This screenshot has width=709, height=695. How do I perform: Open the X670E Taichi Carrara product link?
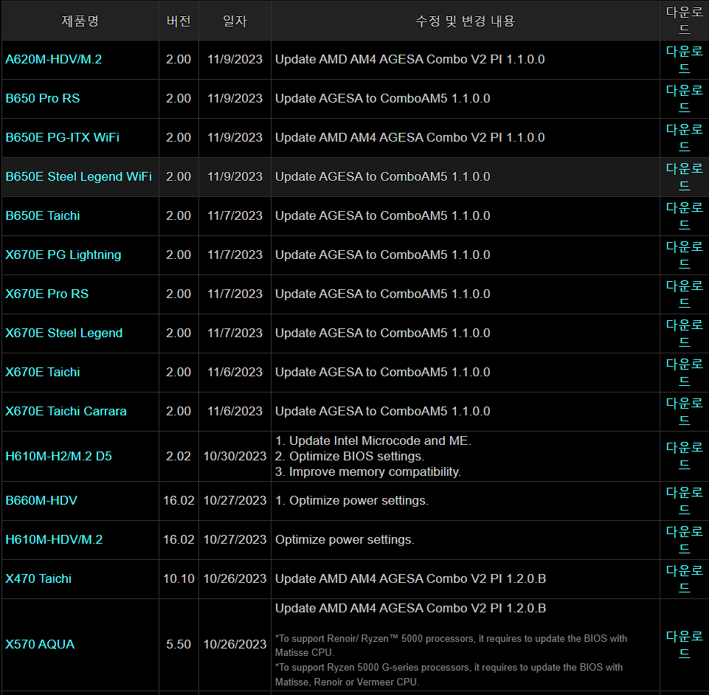pos(66,412)
